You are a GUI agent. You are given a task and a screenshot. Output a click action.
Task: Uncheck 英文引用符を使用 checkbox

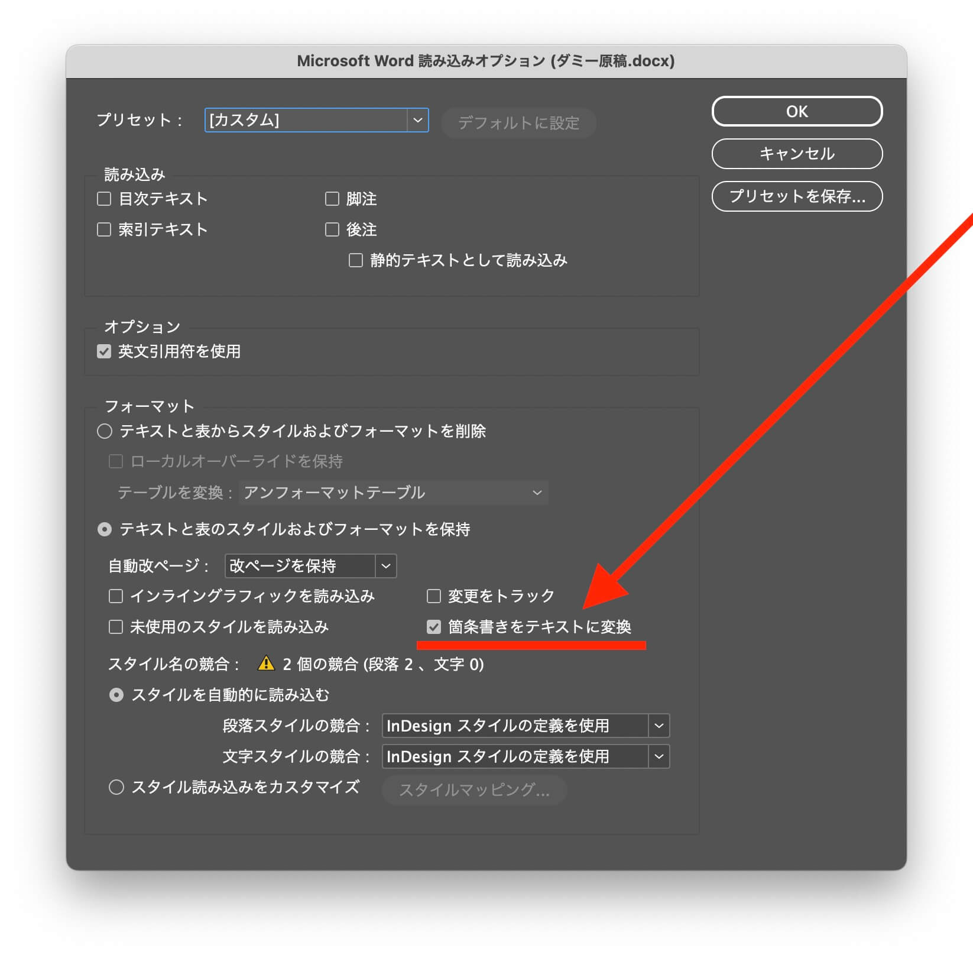coord(104,352)
